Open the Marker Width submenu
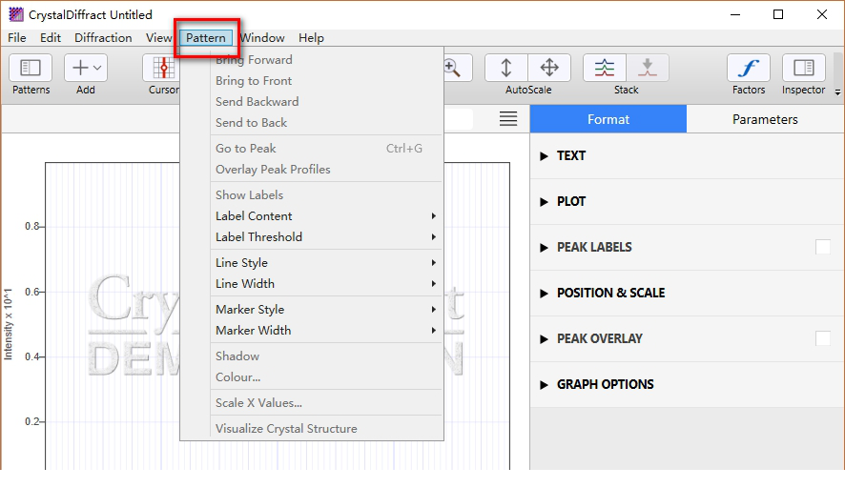The height and width of the screenshot is (488, 845). (325, 331)
